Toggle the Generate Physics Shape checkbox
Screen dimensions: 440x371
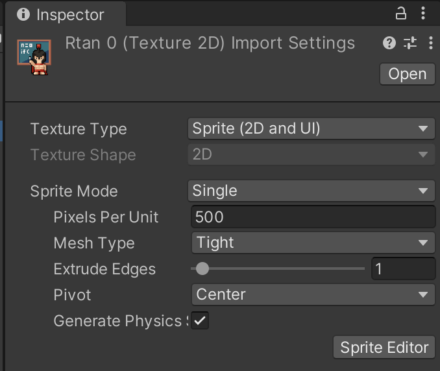click(200, 320)
